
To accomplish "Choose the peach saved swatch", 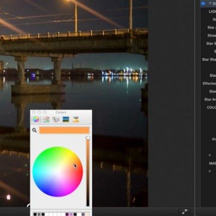I will pyautogui.click(x=88, y=214).
